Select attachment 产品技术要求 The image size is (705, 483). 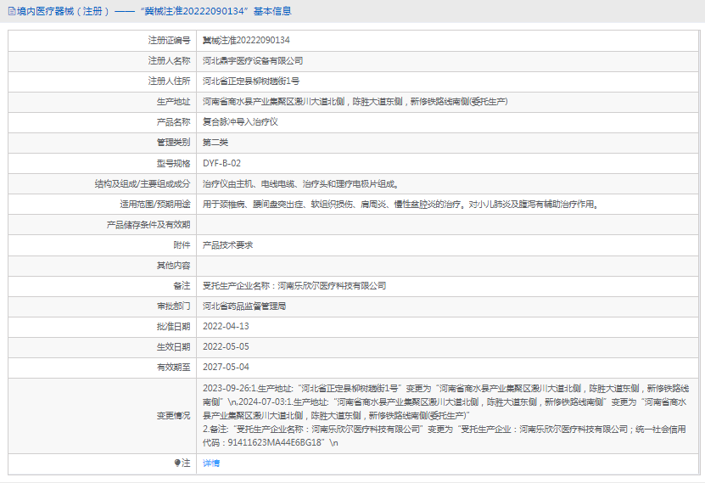coord(227,245)
